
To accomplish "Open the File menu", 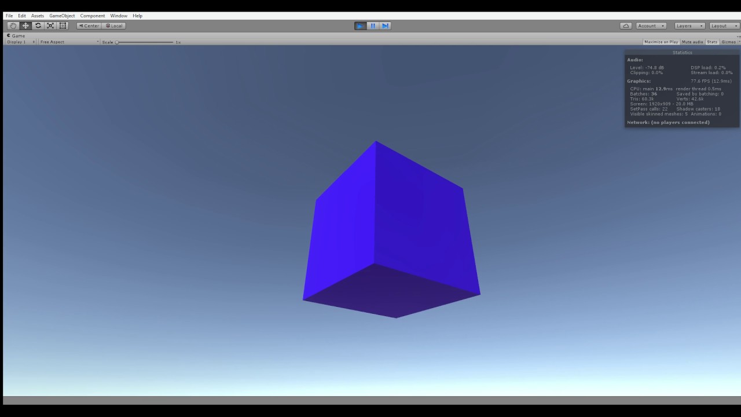I will point(9,16).
